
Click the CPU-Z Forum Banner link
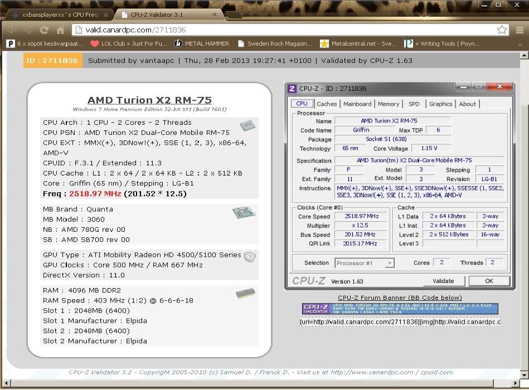pos(400,298)
